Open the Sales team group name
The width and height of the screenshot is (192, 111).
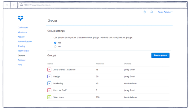click(x=59, y=97)
